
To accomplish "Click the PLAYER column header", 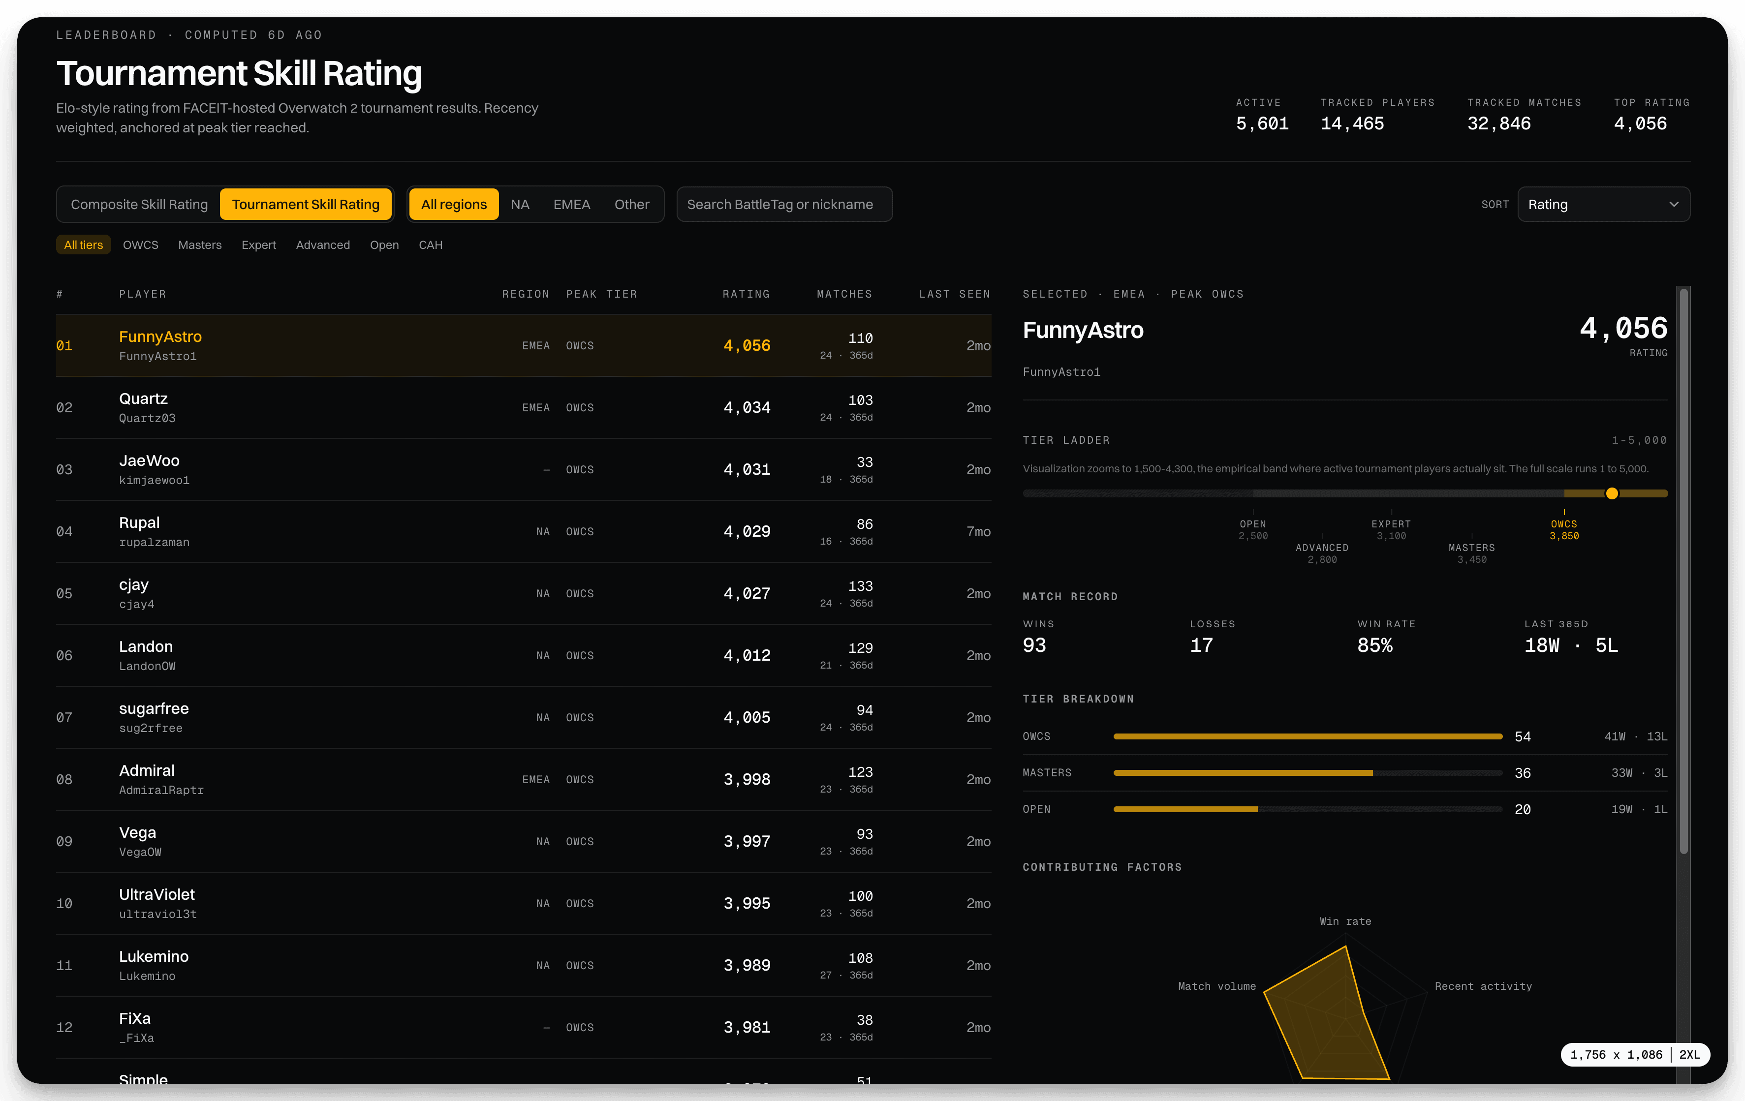I will [x=143, y=294].
